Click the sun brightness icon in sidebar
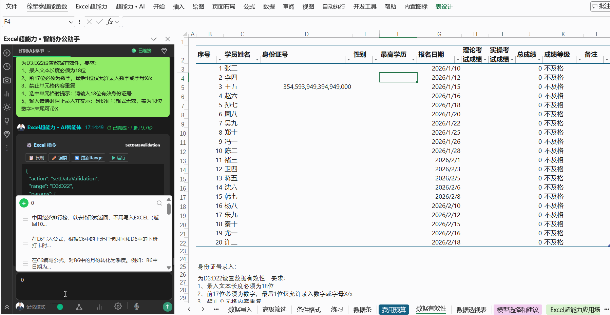 click(x=7, y=107)
